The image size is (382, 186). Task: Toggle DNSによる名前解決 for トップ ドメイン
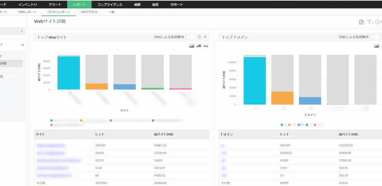click(375, 37)
